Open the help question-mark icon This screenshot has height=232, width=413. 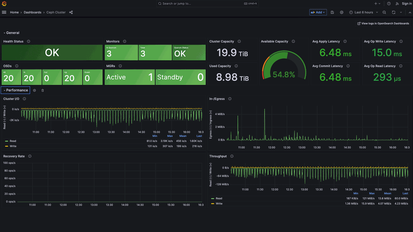389,3
